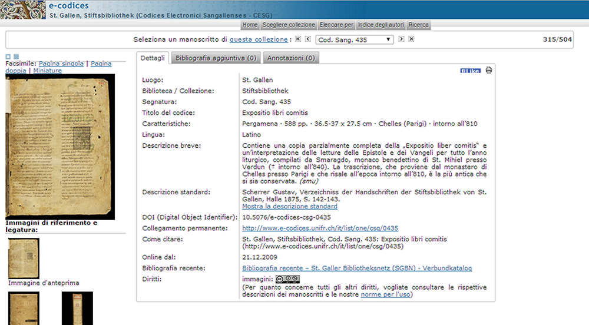
Task: Click the Stiftsbibliothek library value
Action: [265, 91]
